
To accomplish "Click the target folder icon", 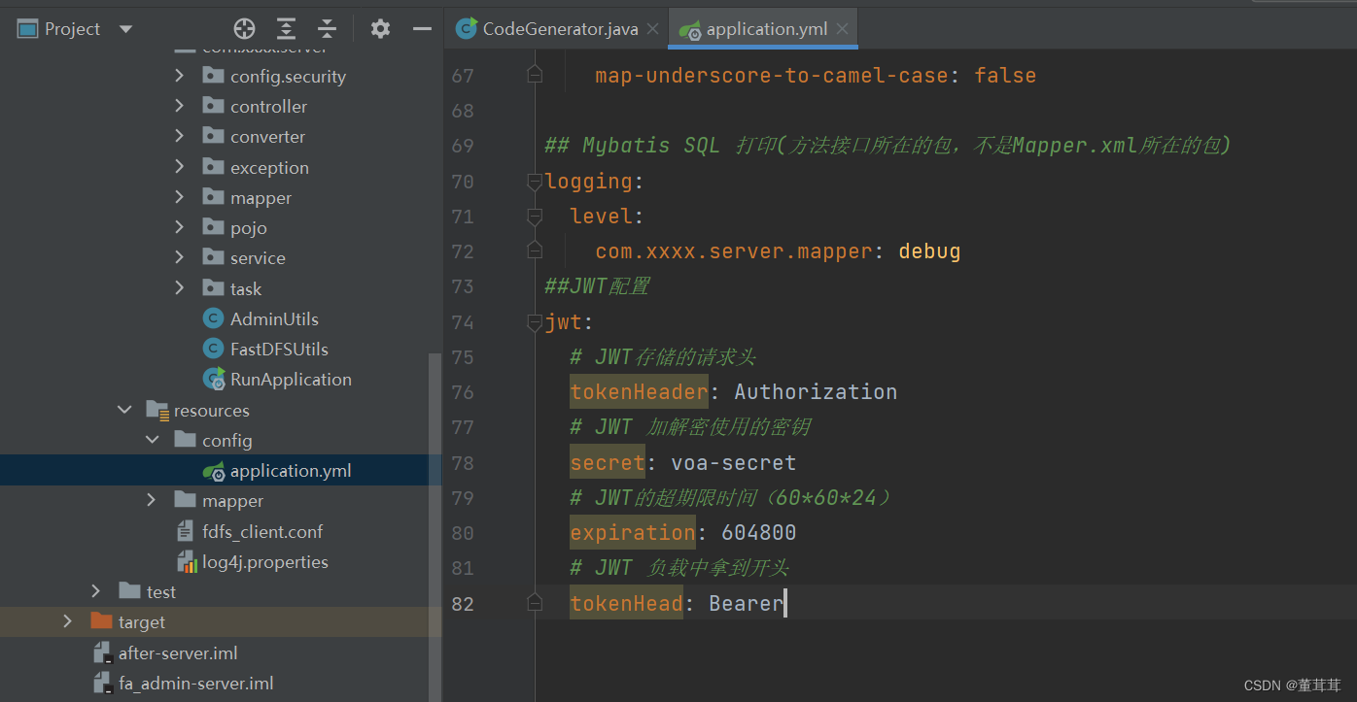I will tap(101, 621).
